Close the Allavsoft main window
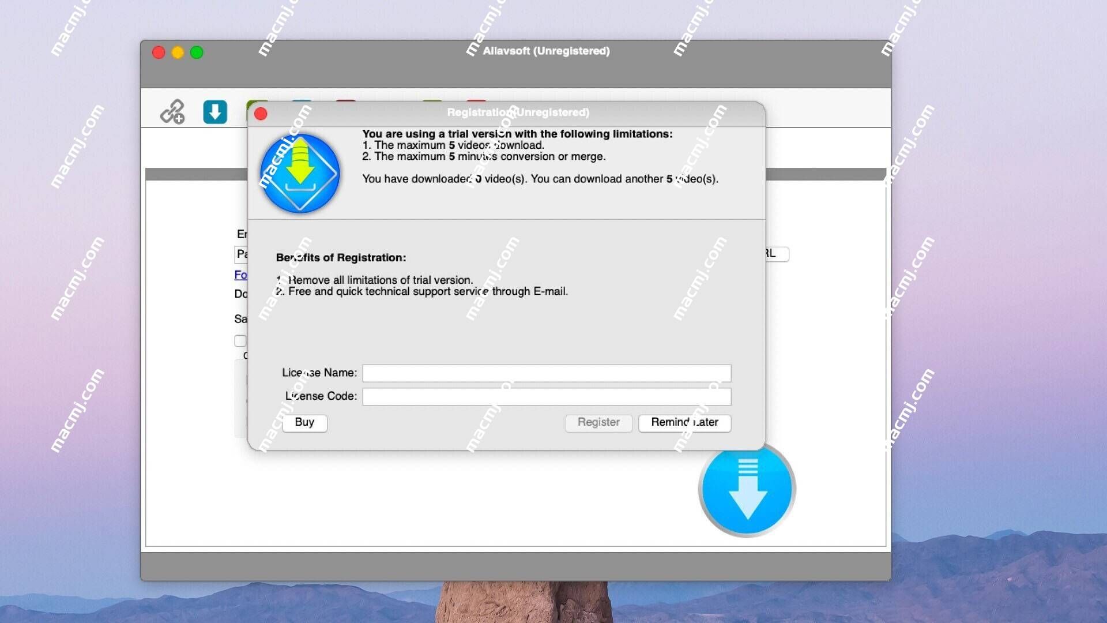Image resolution: width=1107 pixels, height=623 pixels. (159, 52)
